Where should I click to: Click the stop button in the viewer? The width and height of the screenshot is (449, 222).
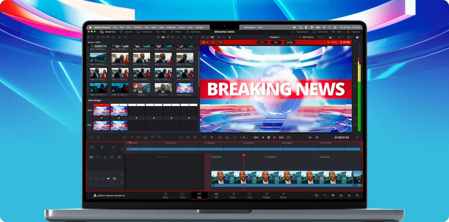point(269,137)
